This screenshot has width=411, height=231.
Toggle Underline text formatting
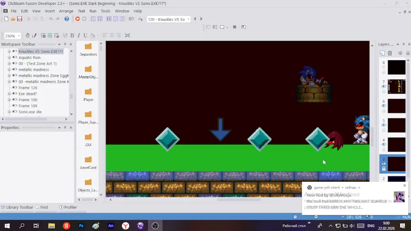[85, 35]
